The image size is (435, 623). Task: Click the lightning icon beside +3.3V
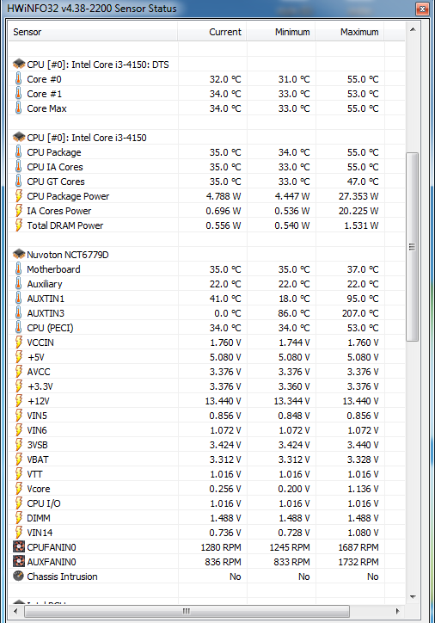click(x=19, y=386)
